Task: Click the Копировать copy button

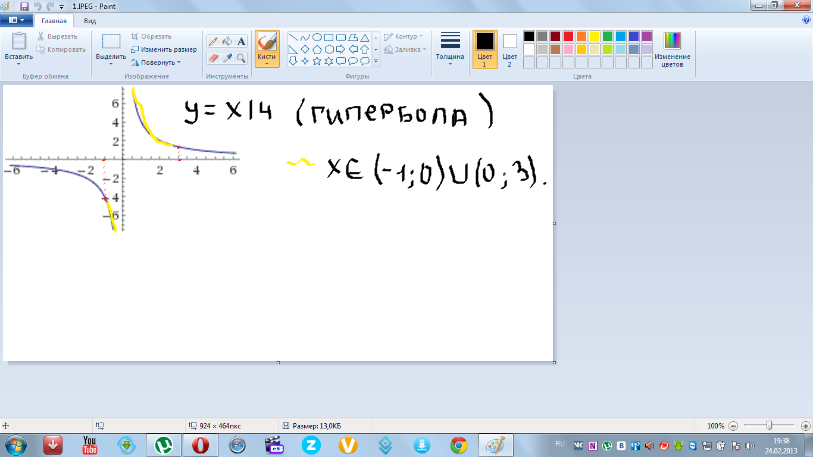Action: (61, 49)
